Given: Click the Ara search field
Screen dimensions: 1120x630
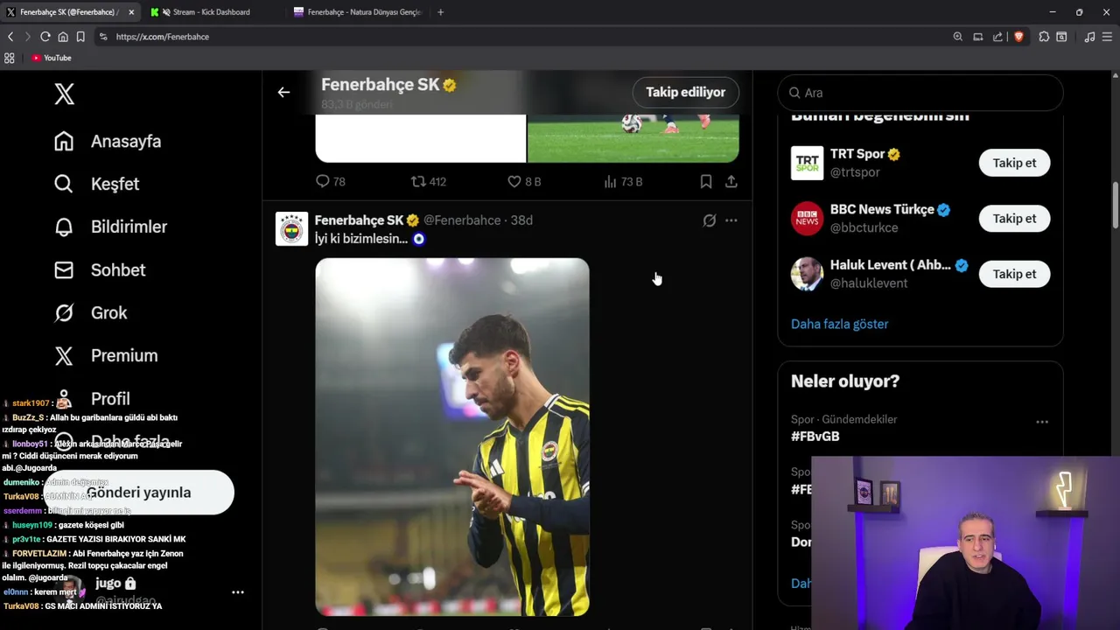Looking at the screenshot, I should pos(920,93).
